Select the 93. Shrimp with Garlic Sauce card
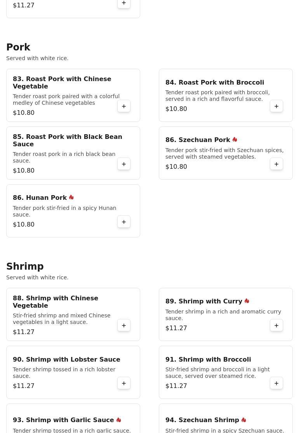Screen dimensions: 299x433 [73, 418]
